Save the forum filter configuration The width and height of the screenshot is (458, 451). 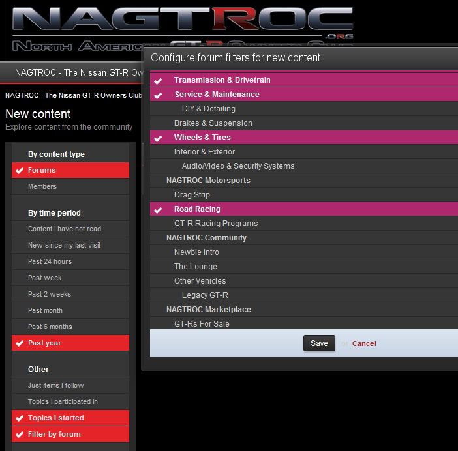click(x=319, y=343)
